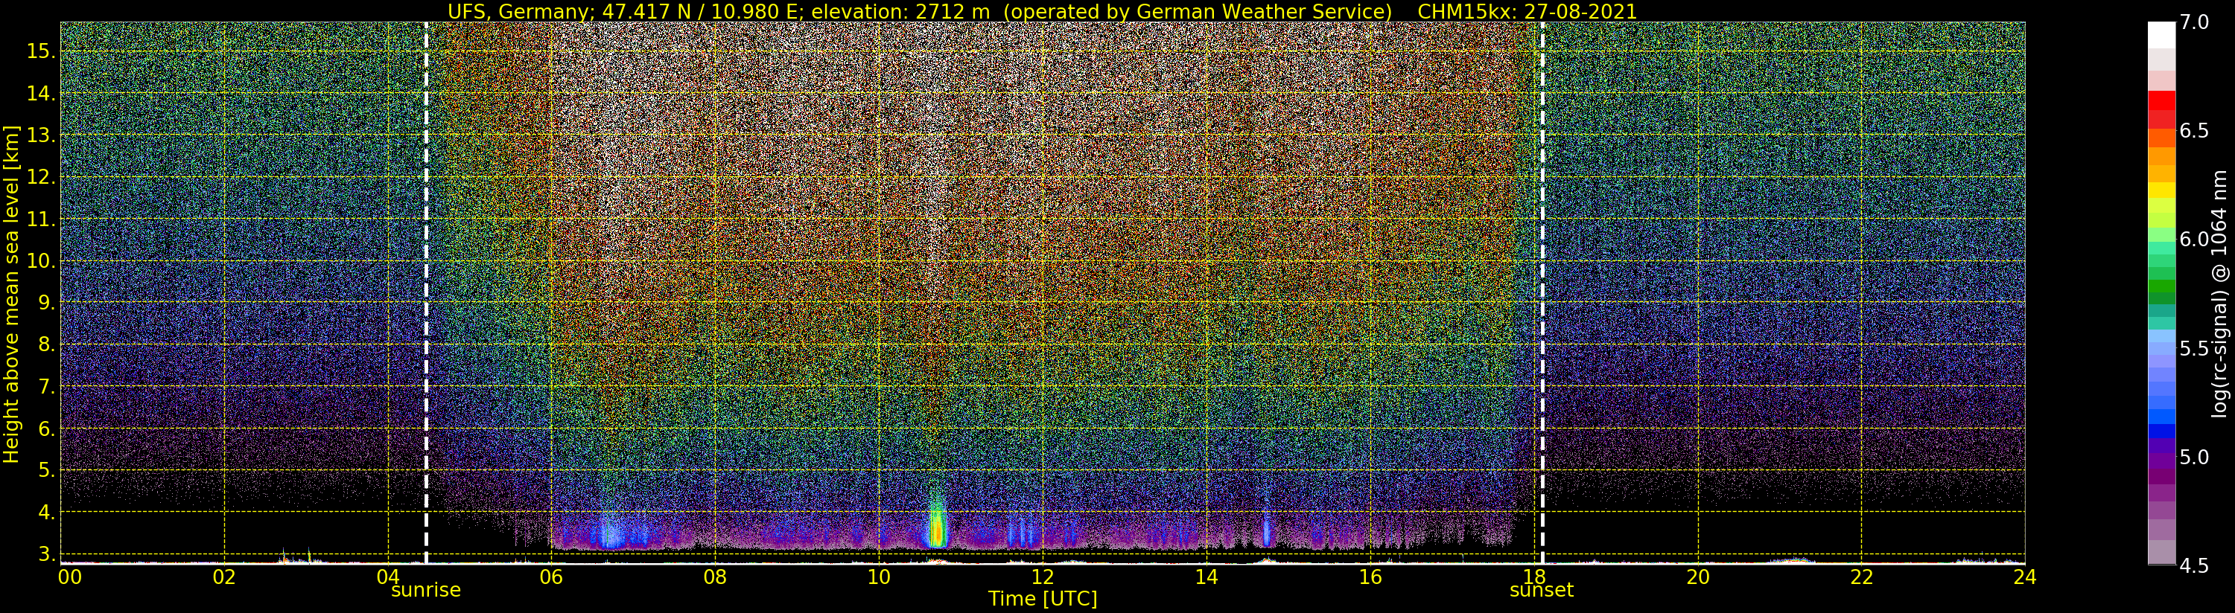Click the "7.0" colorbar value
The width and height of the screenshot is (2235, 613).
tap(2194, 22)
